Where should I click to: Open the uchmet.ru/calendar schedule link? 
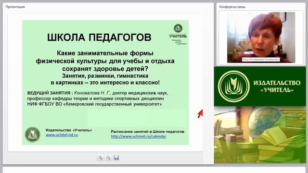coord(139,136)
